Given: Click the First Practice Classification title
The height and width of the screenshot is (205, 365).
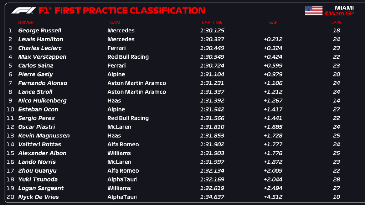Looking at the screenshot, I should coord(130,10).
